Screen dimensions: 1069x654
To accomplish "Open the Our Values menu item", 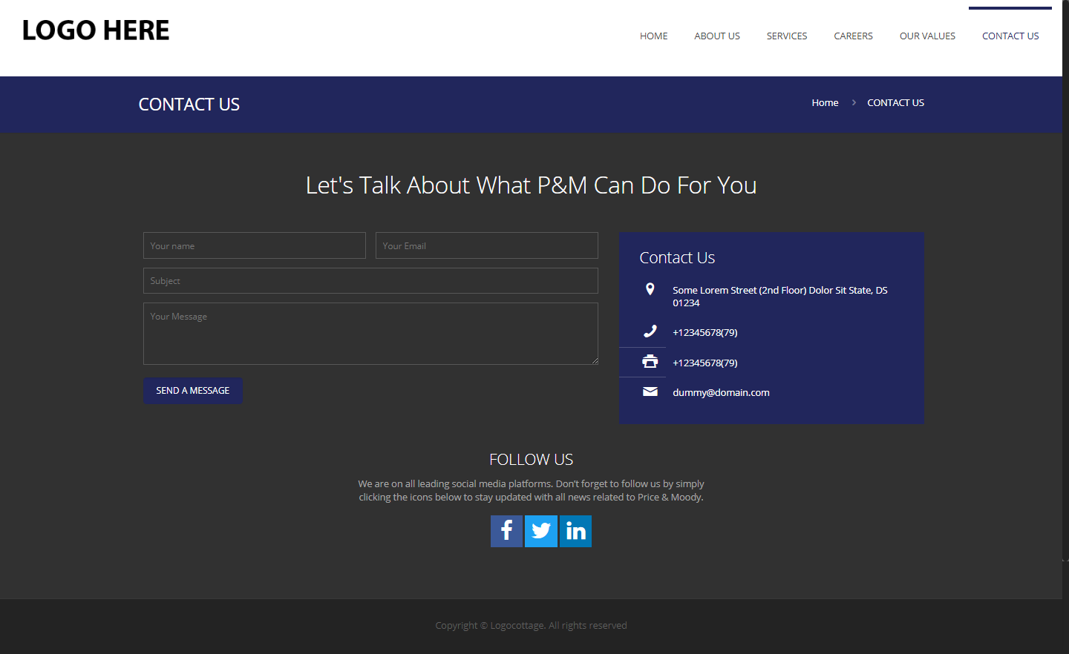I will 927,36.
